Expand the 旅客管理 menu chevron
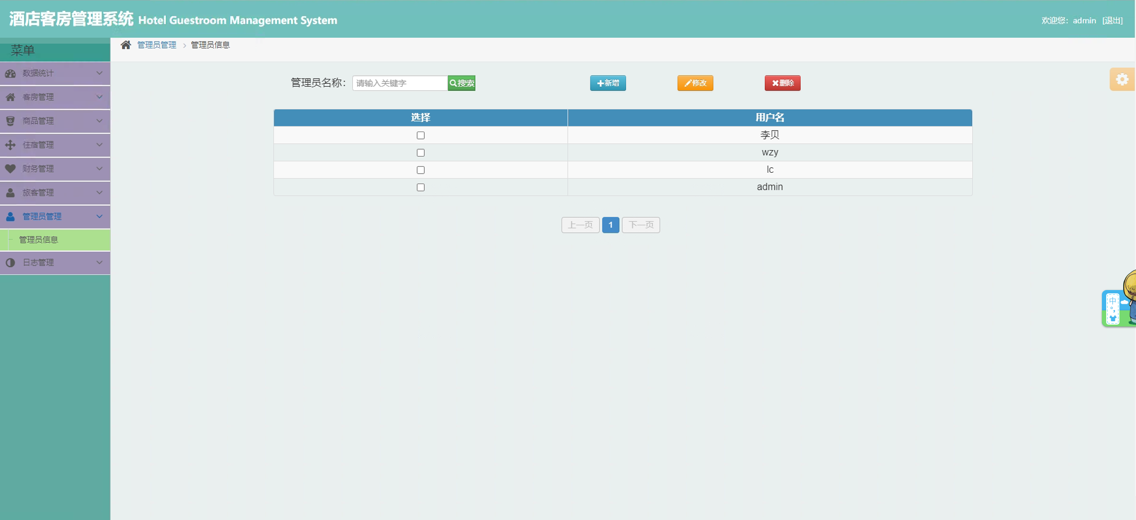Image resolution: width=1136 pixels, height=520 pixels. click(x=99, y=193)
